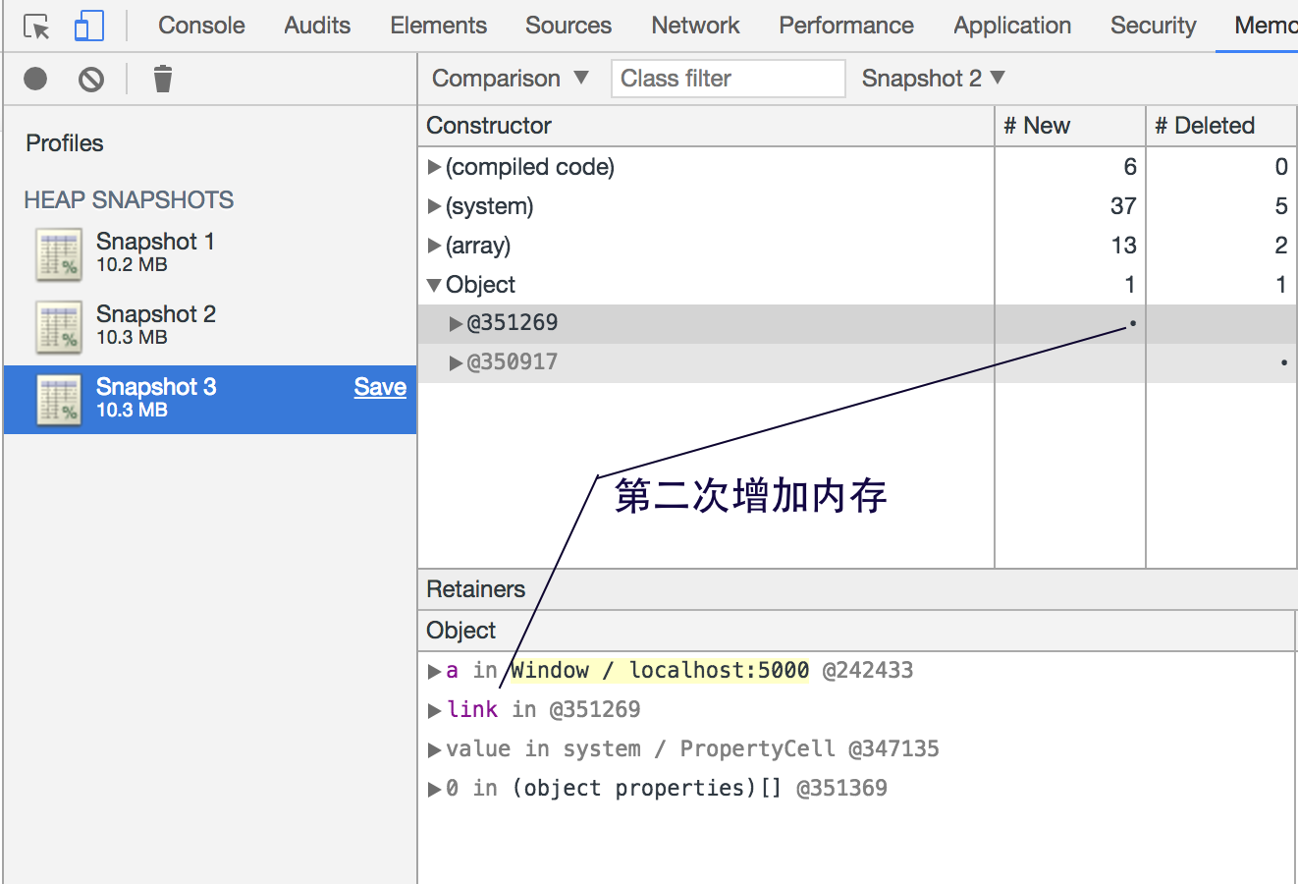The image size is (1298, 884).
Task: Expand the 'link in @351269' retainer
Action: coord(434,710)
